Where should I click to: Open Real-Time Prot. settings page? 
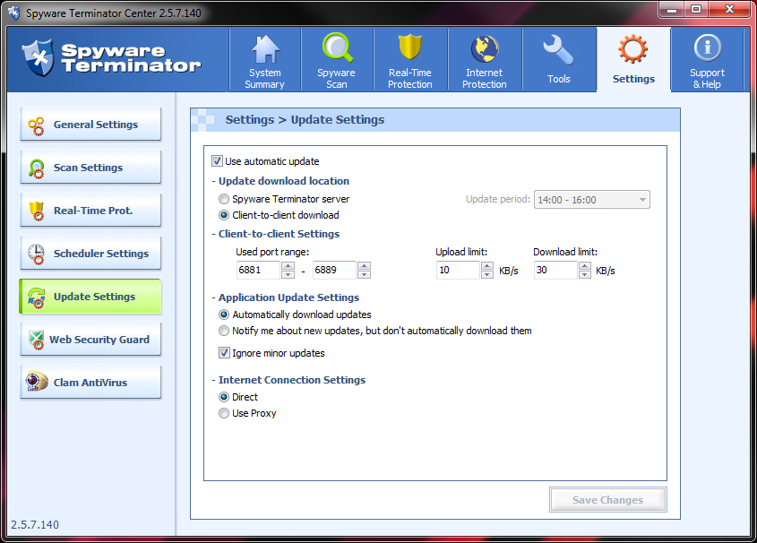point(90,210)
